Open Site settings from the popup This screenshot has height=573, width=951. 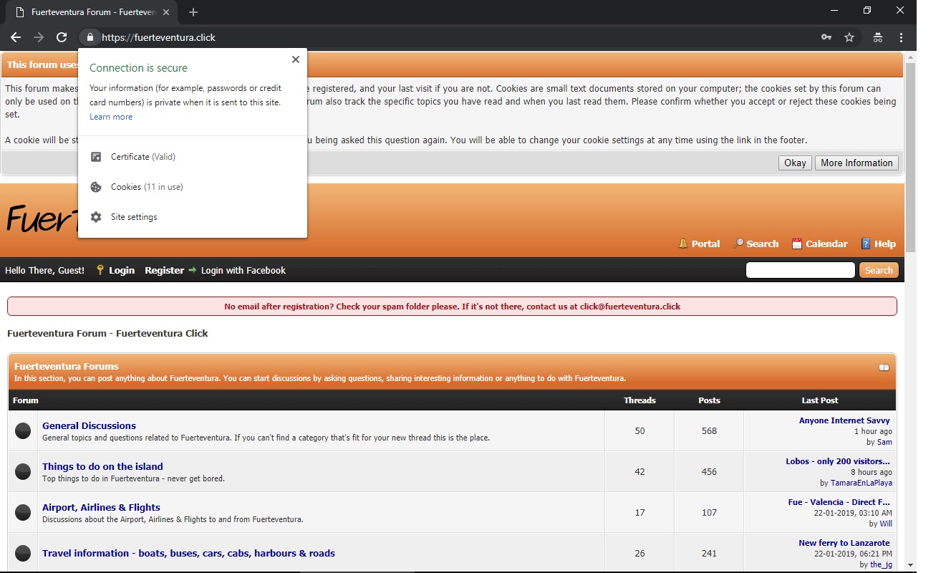[x=133, y=217]
